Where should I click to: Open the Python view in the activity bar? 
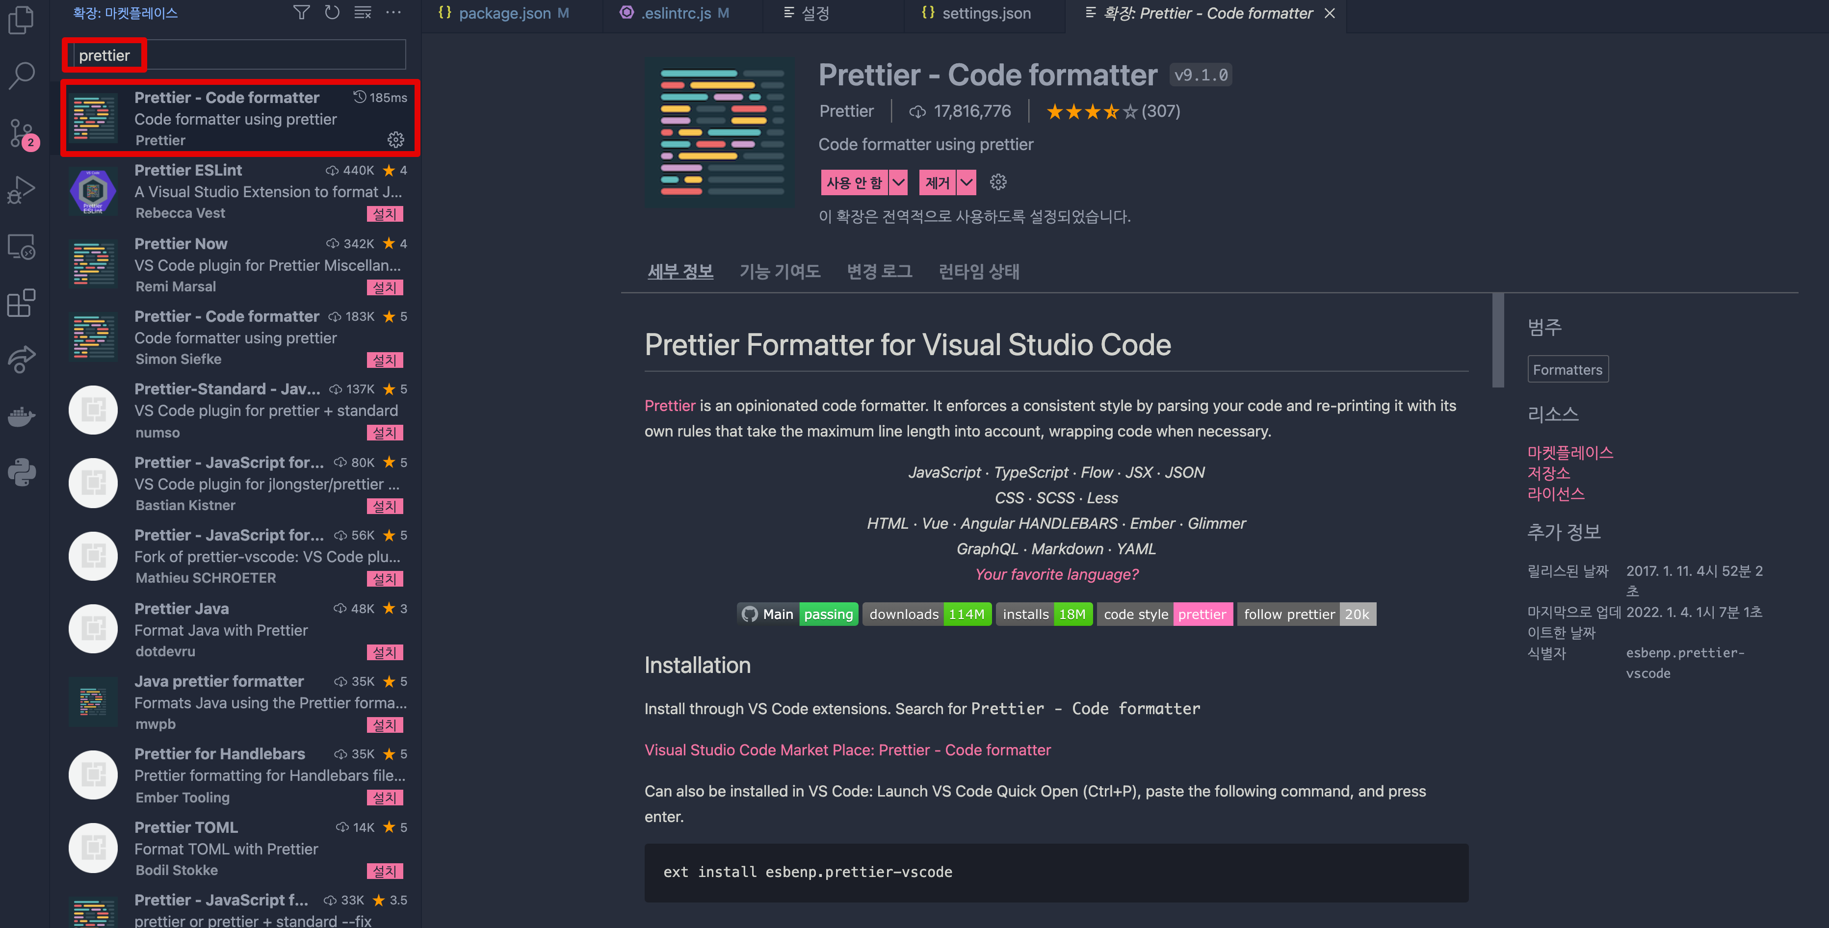click(21, 471)
